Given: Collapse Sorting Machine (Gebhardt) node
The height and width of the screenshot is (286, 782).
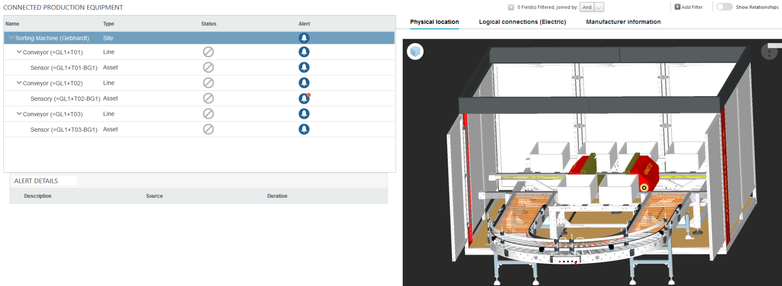Looking at the screenshot, I should tap(12, 38).
